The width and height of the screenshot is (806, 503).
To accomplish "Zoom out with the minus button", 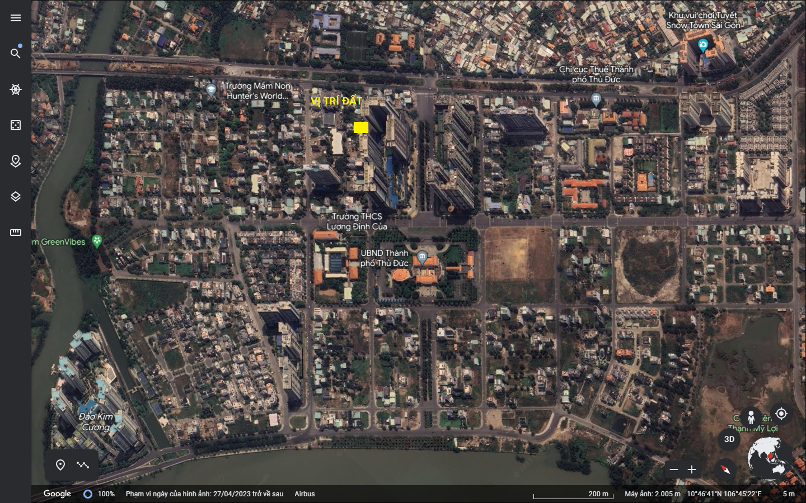I will coord(674,469).
